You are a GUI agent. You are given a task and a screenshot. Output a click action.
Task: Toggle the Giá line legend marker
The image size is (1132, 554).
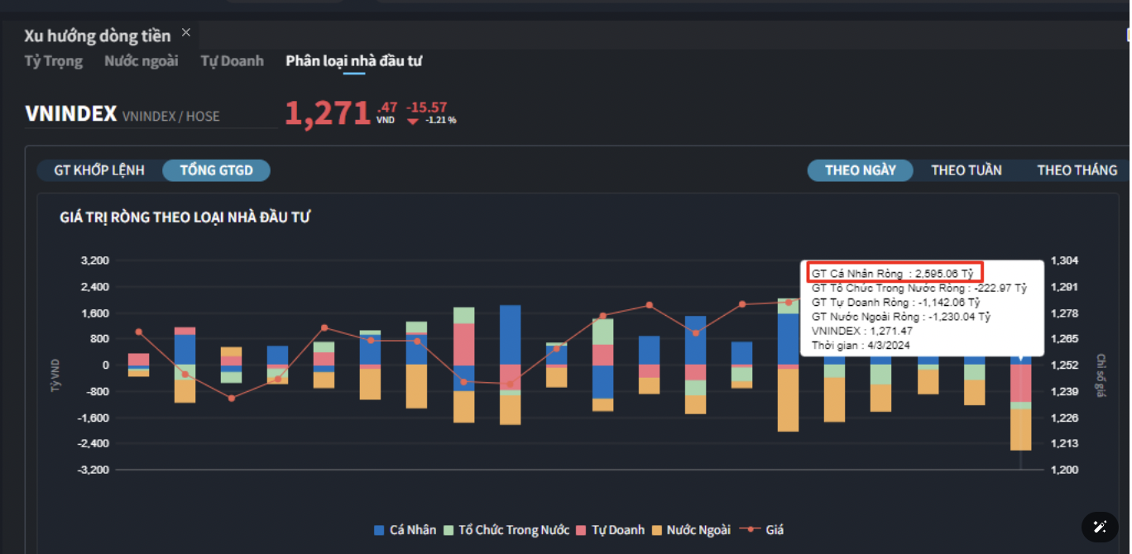tap(751, 530)
